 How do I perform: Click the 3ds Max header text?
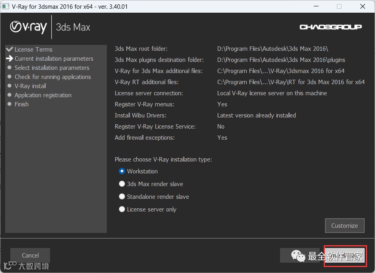tap(73, 27)
